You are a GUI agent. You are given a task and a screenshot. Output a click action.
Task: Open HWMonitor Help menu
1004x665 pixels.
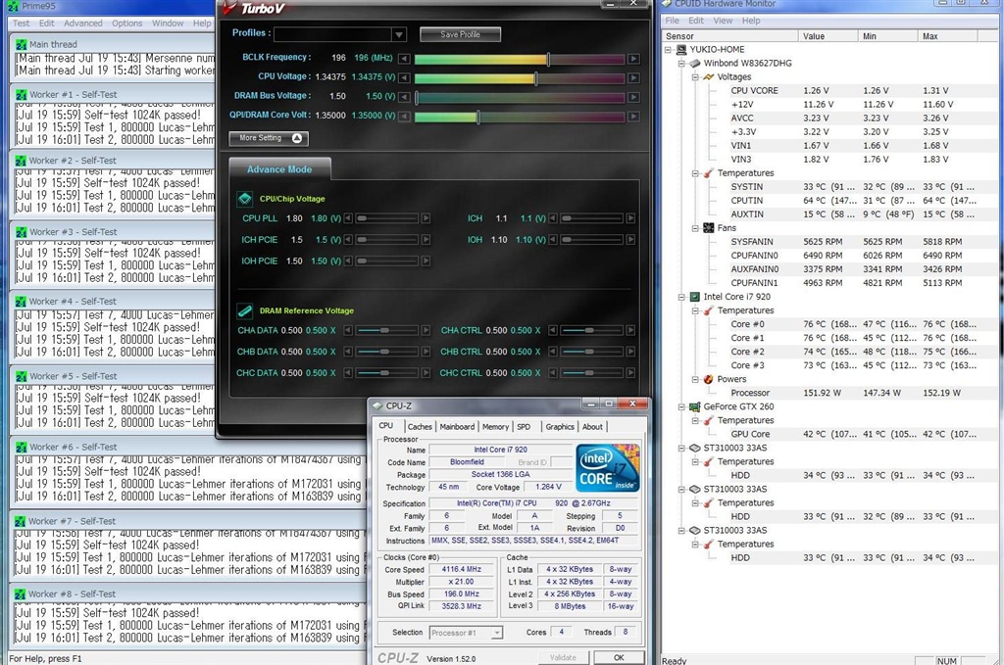coord(751,21)
